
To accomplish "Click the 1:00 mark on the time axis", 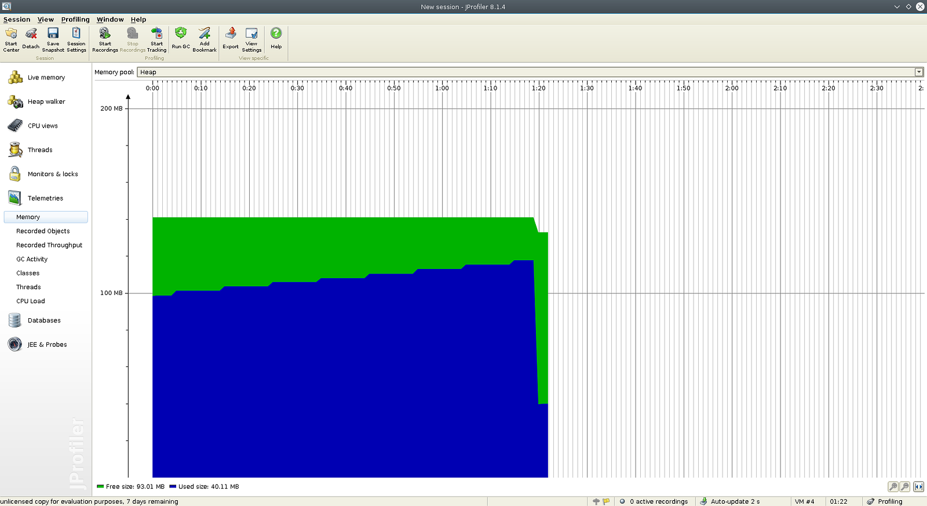I will click(x=442, y=89).
